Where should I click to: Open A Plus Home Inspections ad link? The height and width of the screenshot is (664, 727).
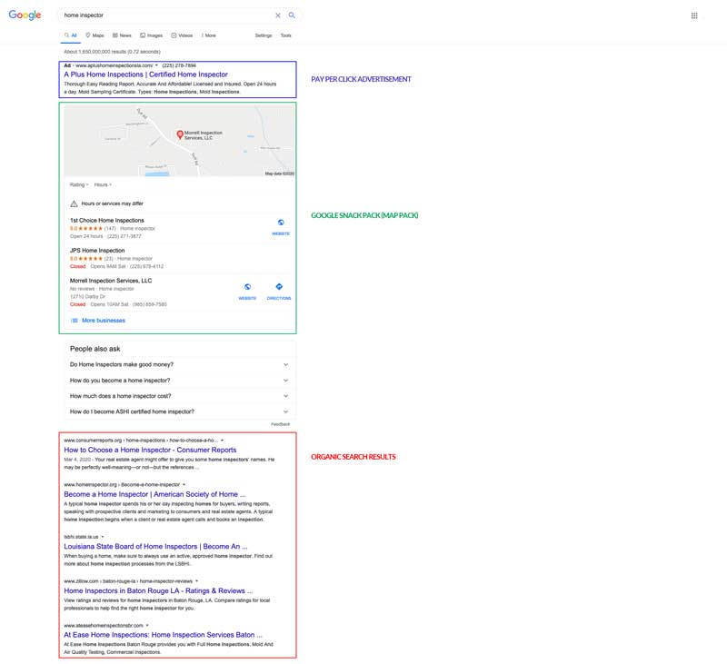click(x=145, y=74)
